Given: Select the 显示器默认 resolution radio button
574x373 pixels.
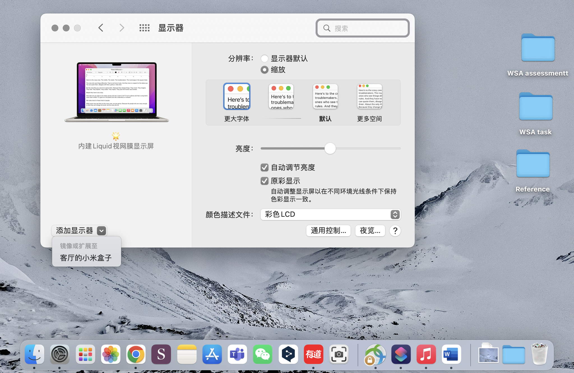Looking at the screenshot, I should tap(264, 59).
